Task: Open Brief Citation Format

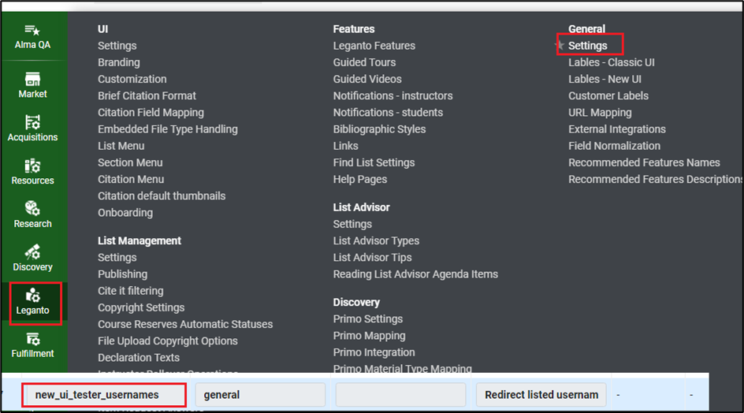Action: click(x=147, y=95)
